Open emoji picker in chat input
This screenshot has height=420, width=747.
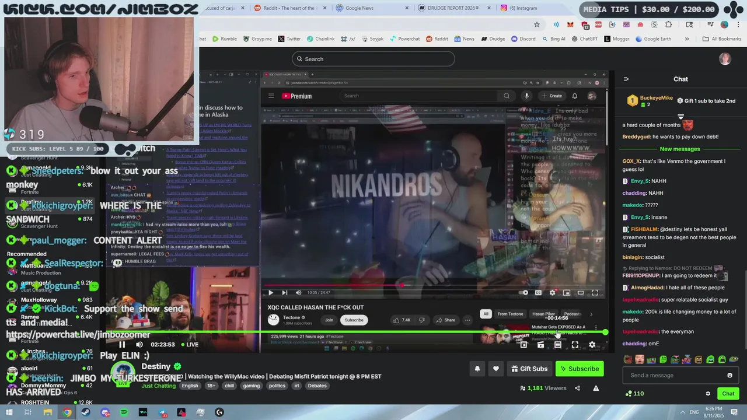coord(729,375)
